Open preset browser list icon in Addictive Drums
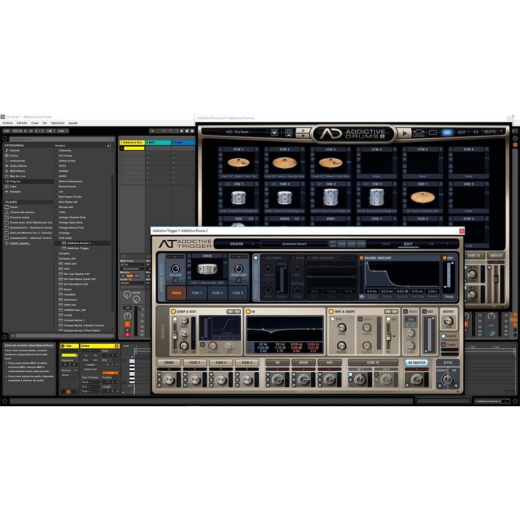Viewport: 520px width, 520px height. pyautogui.click(x=274, y=133)
